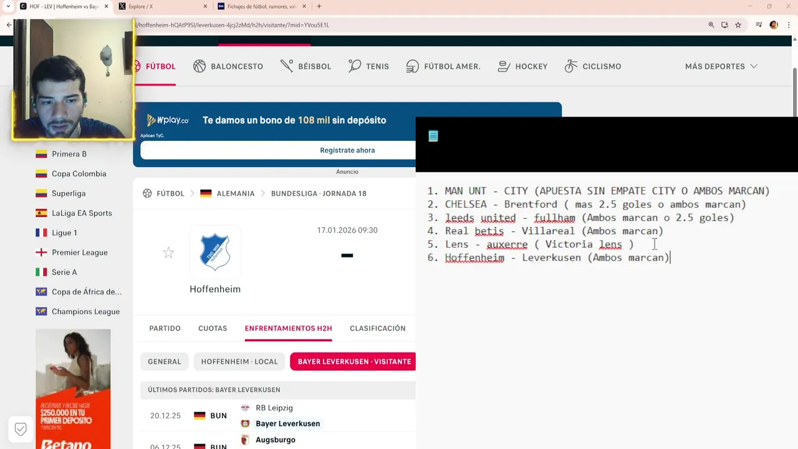This screenshot has width=798, height=449.
Task: Open LaLiga EA Sports league
Action: [82, 213]
